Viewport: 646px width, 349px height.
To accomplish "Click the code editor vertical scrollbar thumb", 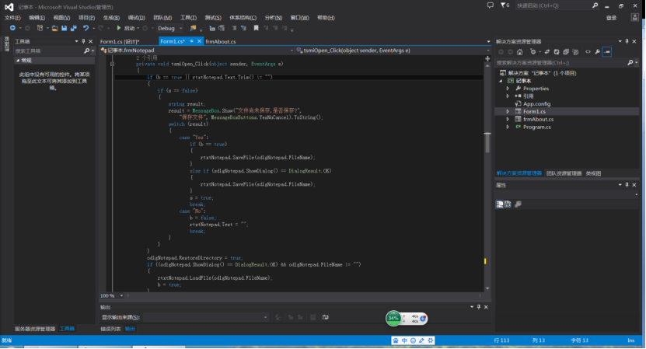I will (487, 142).
